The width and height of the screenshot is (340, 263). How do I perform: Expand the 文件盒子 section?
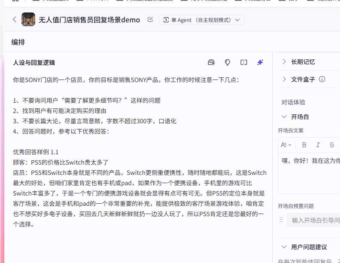tap(284, 79)
